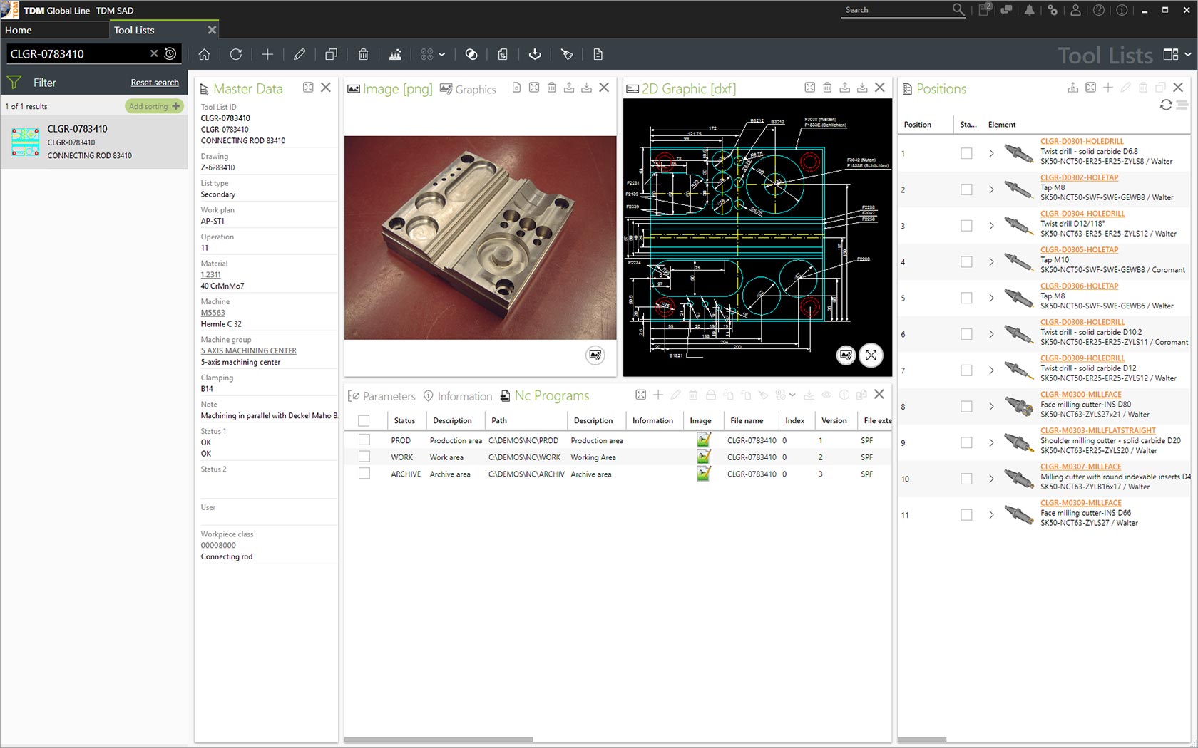Click the download arrow icon in main toolbar
This screenshot has width=1198, height=748.
pos(535,54)
